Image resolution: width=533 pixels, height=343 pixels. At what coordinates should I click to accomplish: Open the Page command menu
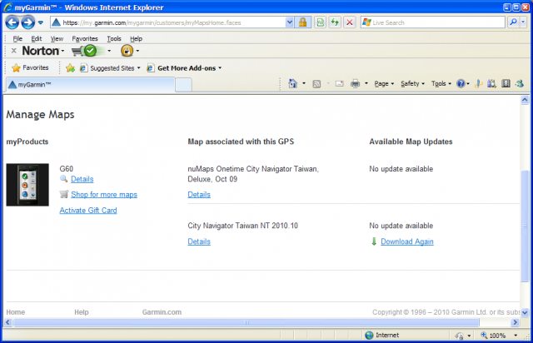tap(384, 83)
